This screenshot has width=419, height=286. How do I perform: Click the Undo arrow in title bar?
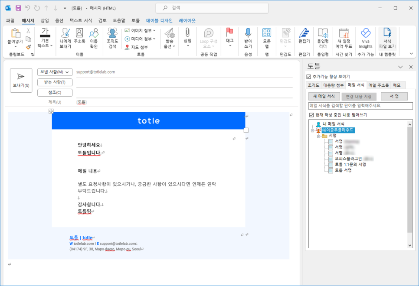pos(27,8)
